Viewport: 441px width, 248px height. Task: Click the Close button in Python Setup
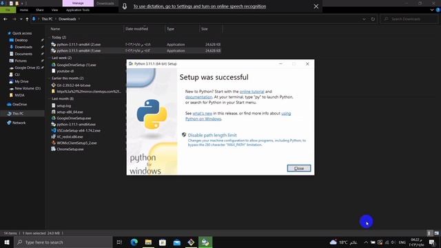298,168
